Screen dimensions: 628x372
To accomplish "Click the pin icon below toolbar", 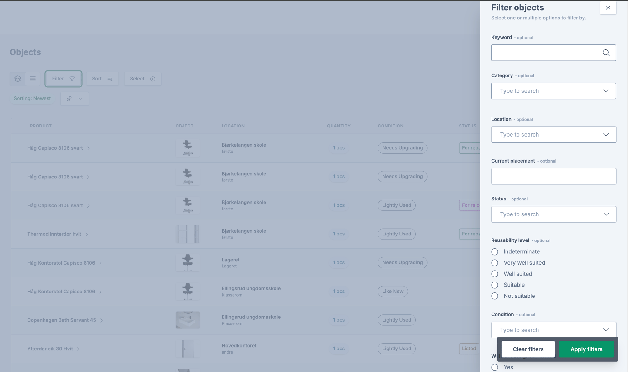I will [69, 99].
